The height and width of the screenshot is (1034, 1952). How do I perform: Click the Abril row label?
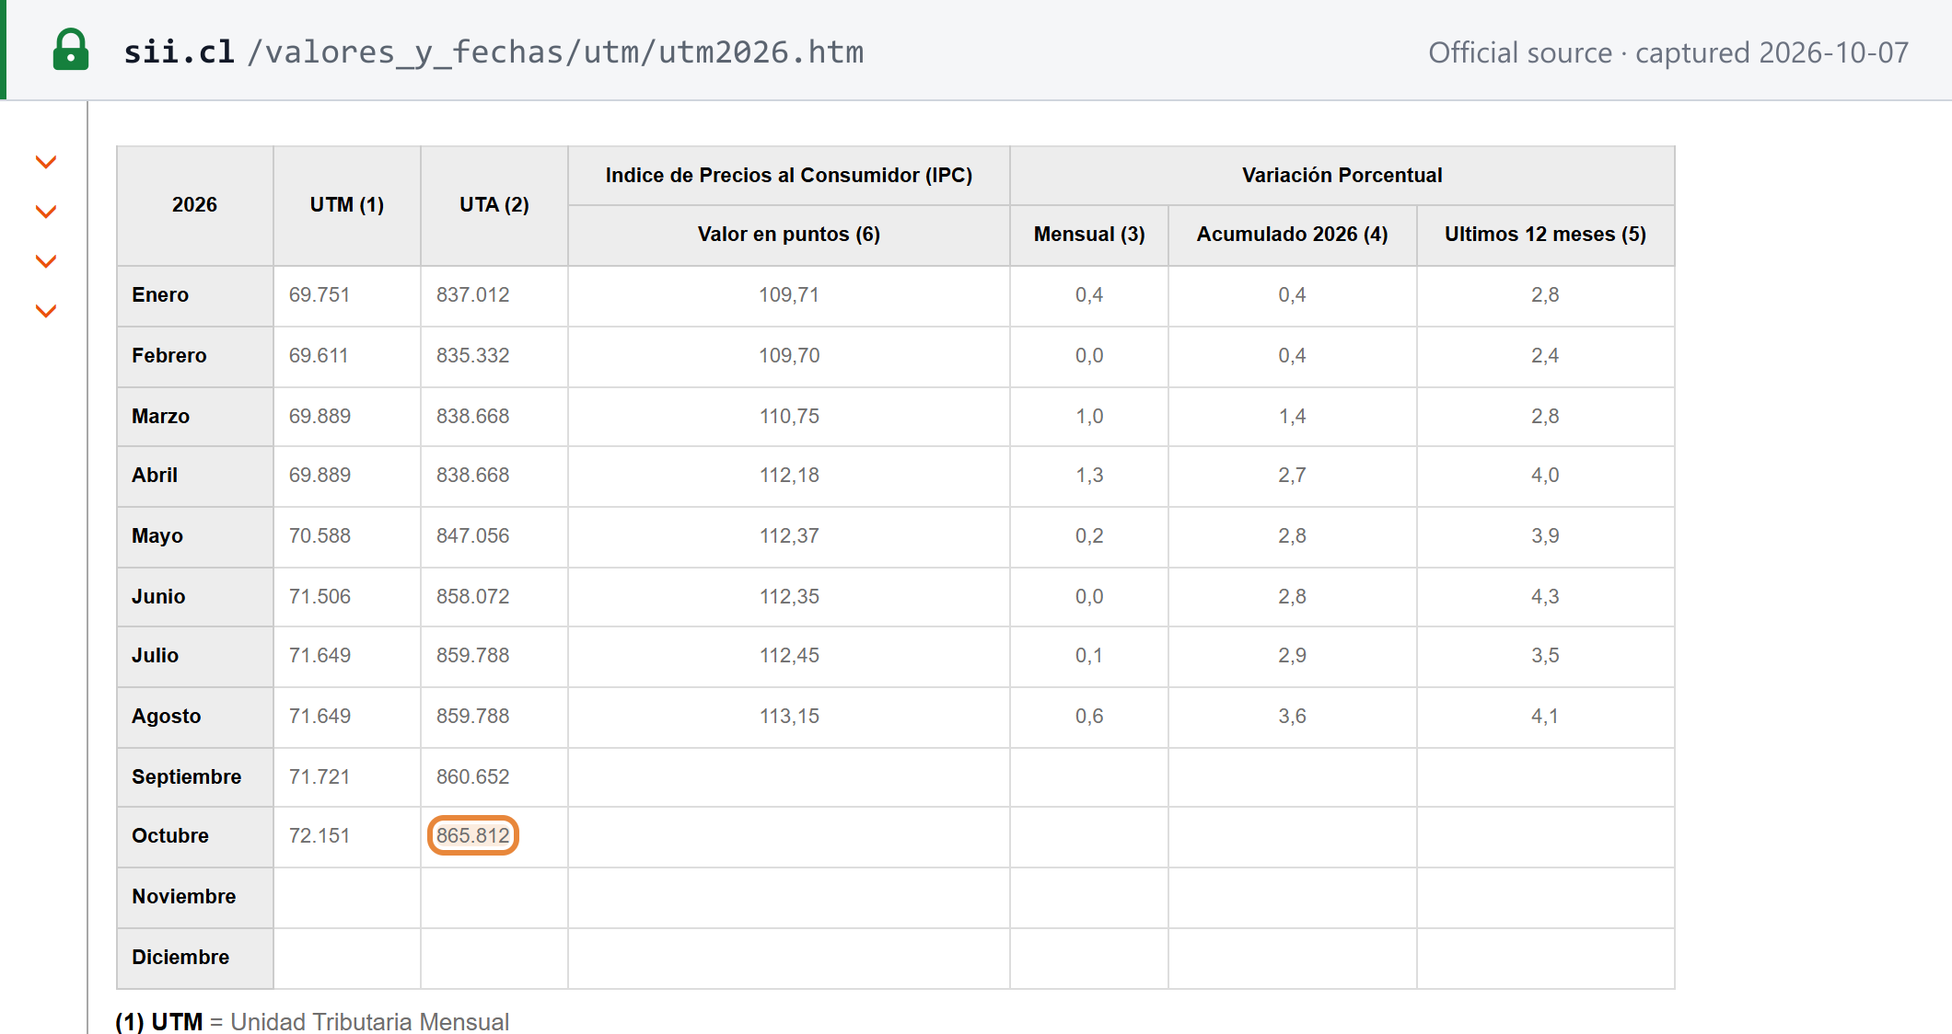point(155,475)
